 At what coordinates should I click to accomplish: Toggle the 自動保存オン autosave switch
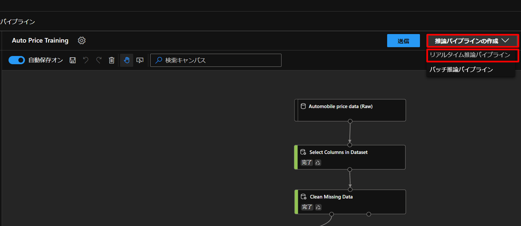[x=17, y=60]
